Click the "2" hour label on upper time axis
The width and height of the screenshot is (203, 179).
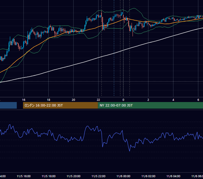[148, 100]
